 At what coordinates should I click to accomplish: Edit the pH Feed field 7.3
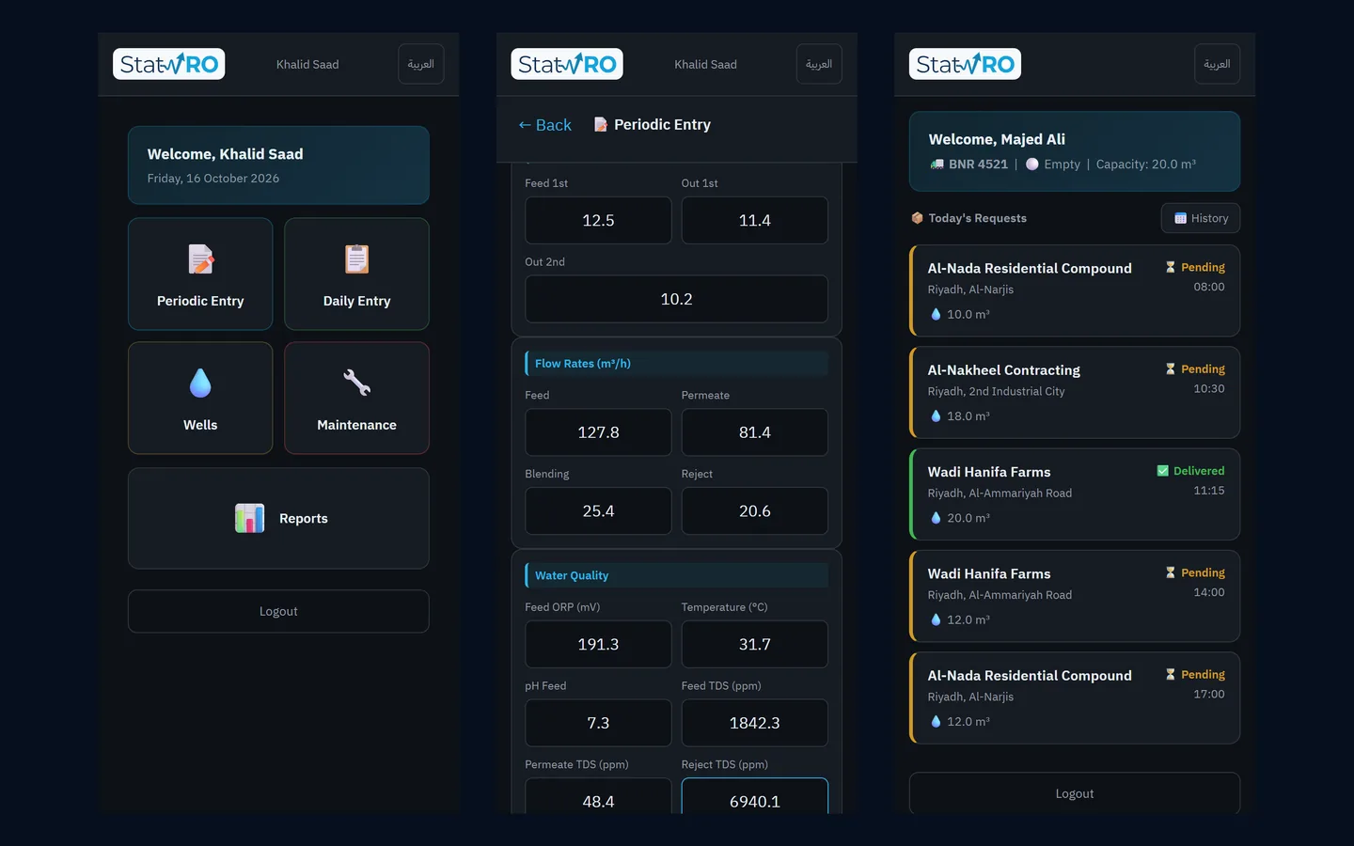point(598,723)
